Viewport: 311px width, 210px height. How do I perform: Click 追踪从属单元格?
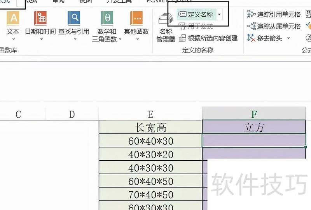274,26
